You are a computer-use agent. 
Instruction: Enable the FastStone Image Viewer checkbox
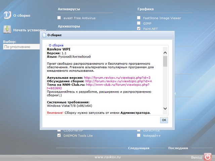(x=139, y=18)
